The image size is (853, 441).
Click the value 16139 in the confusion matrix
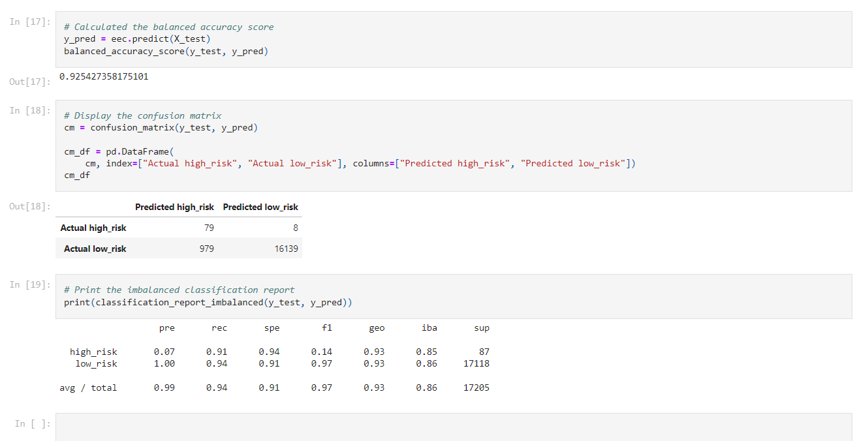[286, 249]
